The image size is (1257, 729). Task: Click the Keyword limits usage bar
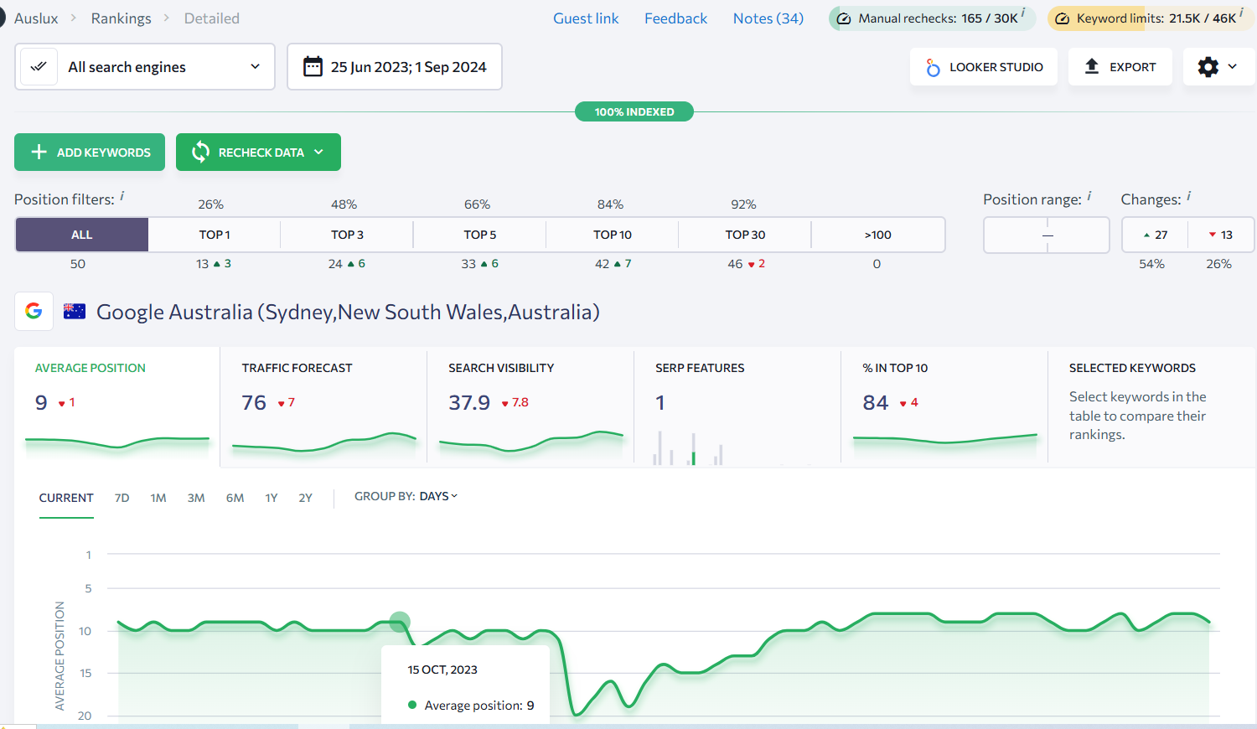coord(1151,18)
